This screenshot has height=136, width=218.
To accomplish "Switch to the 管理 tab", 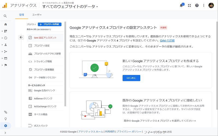I will [22, 15].
